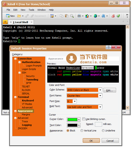Select Logging in category tree
The width and height of the screenshot is (132, 148).
27,125
